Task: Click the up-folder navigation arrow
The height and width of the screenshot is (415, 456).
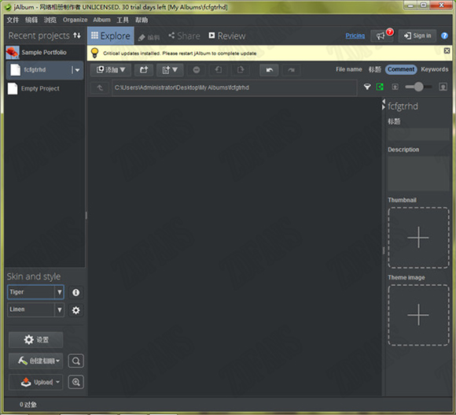Action: (100, 87)
